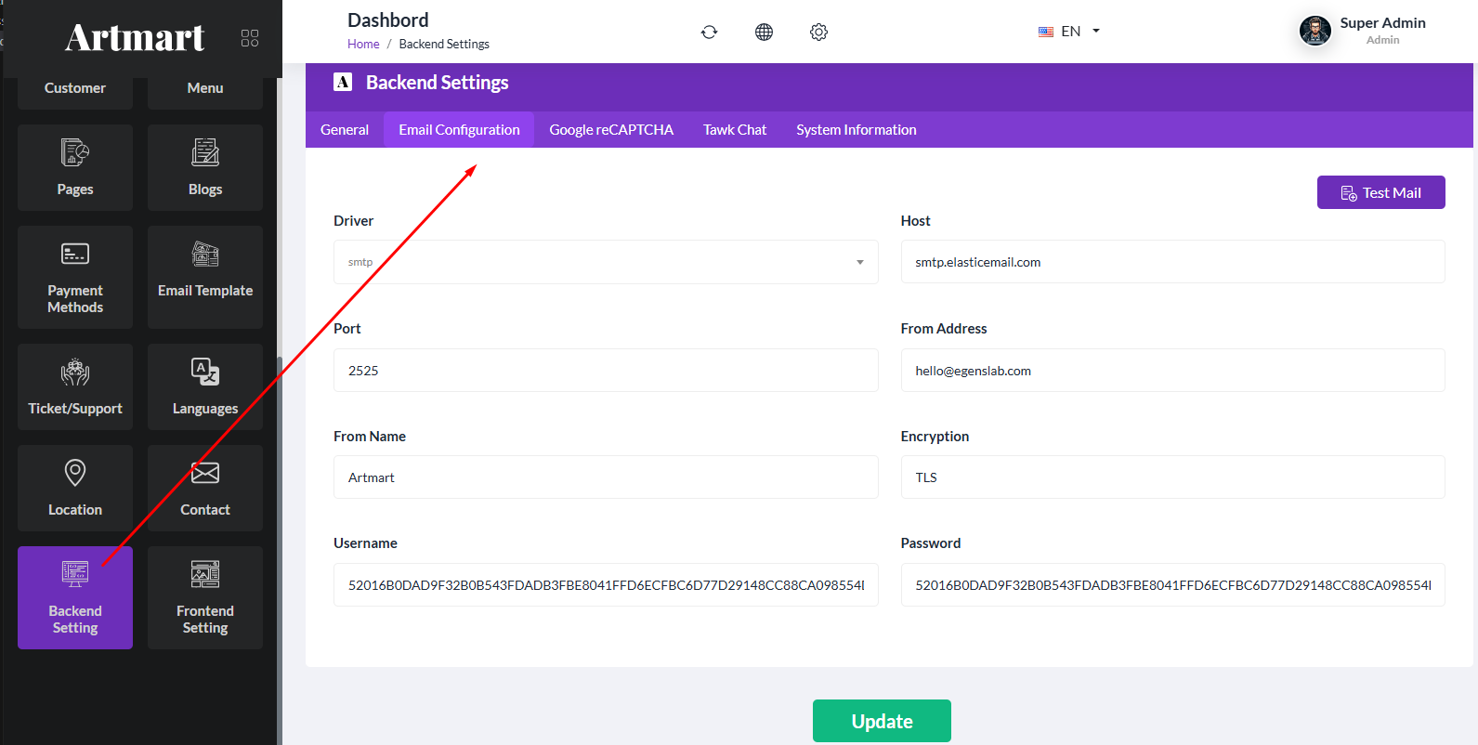Click the refresh/sync icon in header
Viewport: 1478px width, 745px height.
709,32
